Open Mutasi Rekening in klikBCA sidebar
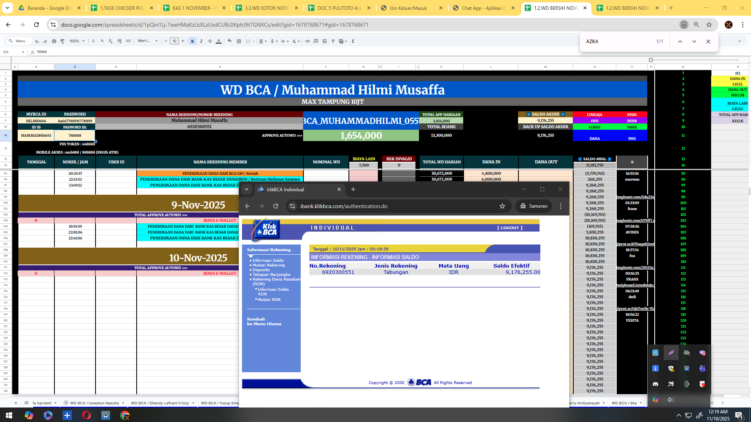 (x=269, y=265)
